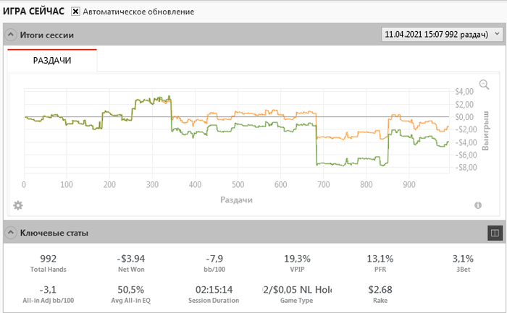
Task: Toggle Автоматическое обновление checkbox
Action: pos(75,12)
